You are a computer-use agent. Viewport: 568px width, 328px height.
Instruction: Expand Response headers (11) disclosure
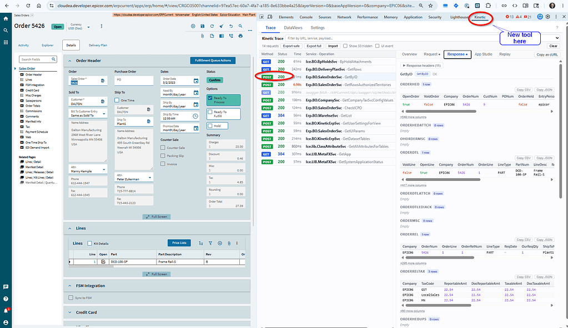pos(421,65)
